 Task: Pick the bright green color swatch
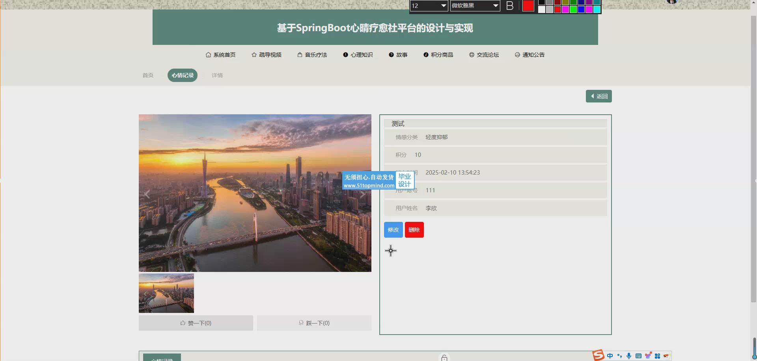point(573,9)
